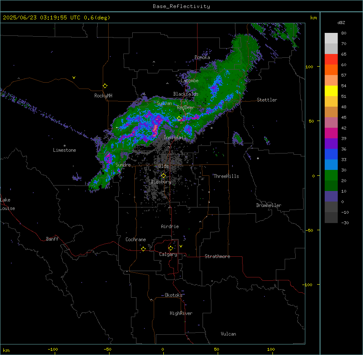Click the yellow diamond marker near RedDeer

click(x=179, y=118)
